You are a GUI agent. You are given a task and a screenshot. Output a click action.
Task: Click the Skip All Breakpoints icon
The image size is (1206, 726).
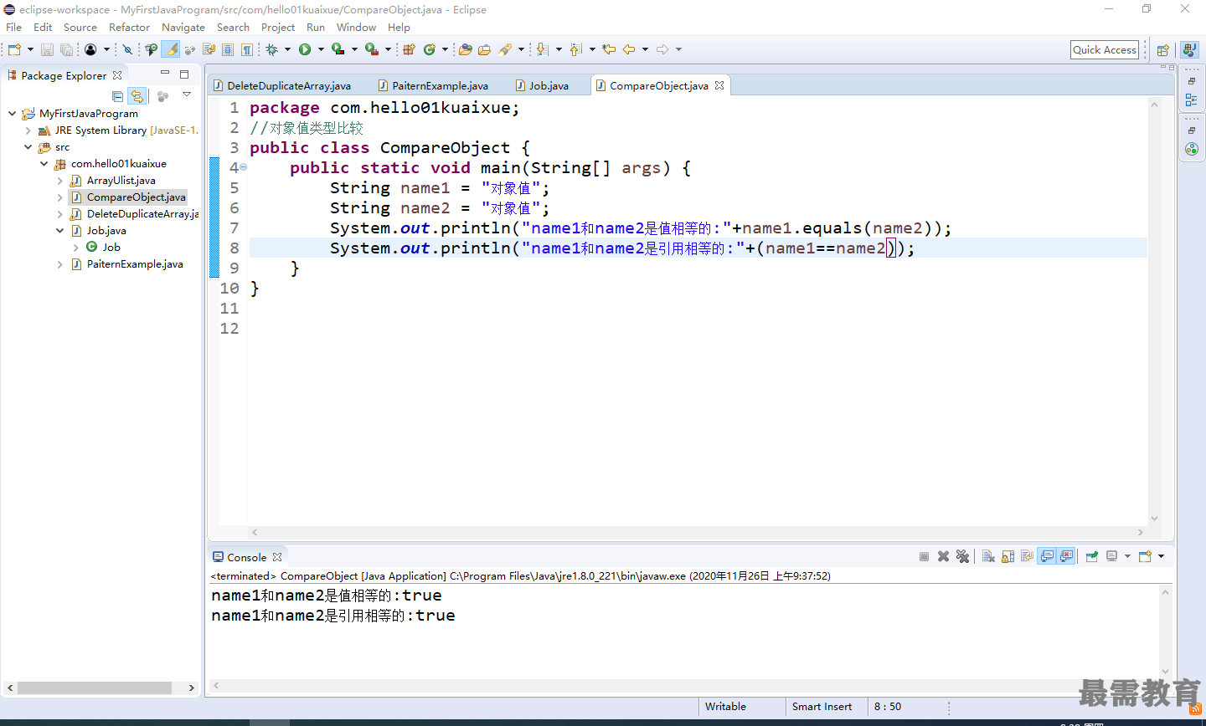(x=127, y=50)
